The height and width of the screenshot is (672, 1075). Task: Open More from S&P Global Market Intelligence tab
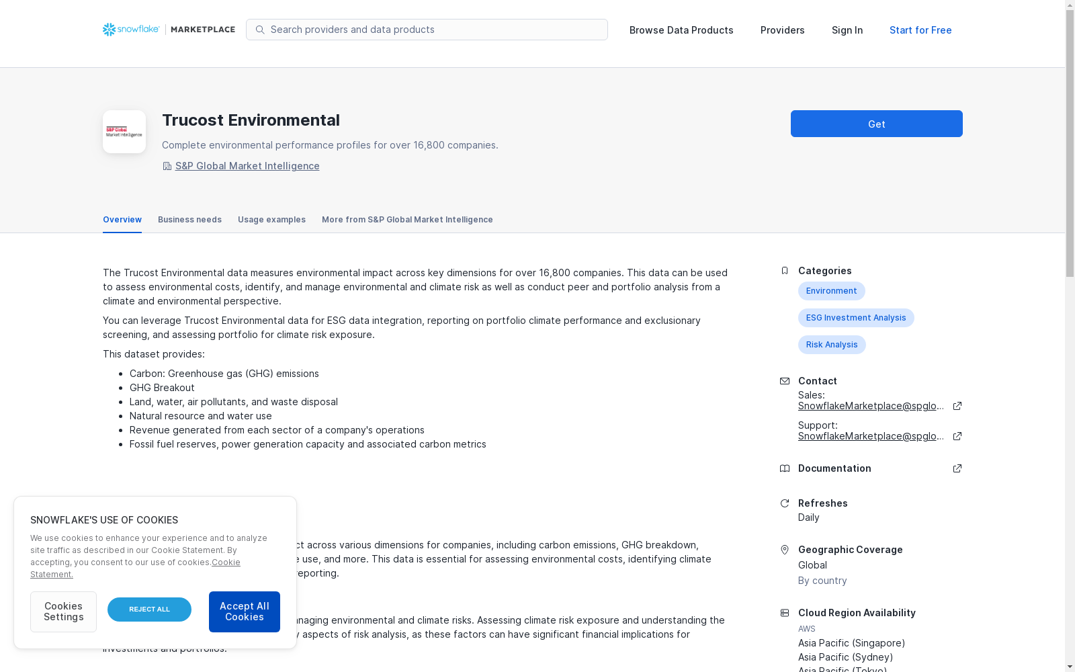407,220
